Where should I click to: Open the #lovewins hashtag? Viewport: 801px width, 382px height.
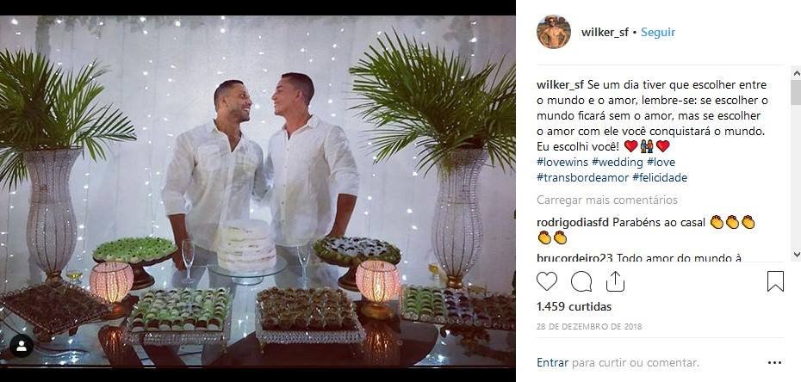(562, 163)
